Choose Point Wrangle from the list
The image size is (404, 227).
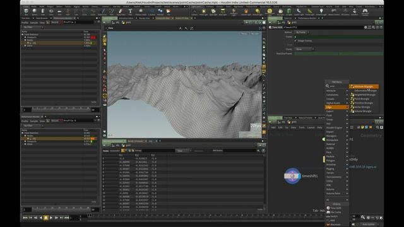[x=364, y=99]
